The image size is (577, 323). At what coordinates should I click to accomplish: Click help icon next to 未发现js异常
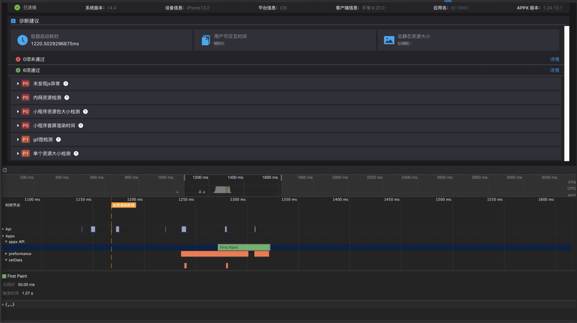click(66, 84)
